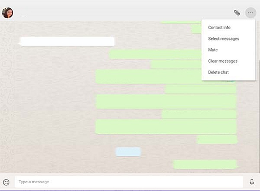Image resolution: width=260 pixels, height=191 pixels.
Task: Mute this chat from menu
Action: (x=213, y=50)
